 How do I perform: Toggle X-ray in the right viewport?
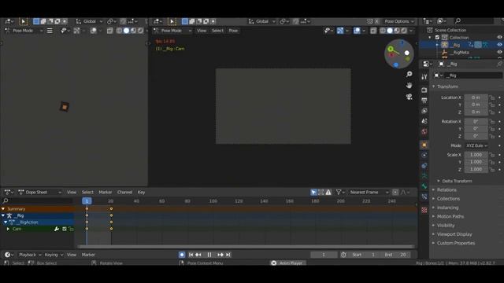point(373,31)
